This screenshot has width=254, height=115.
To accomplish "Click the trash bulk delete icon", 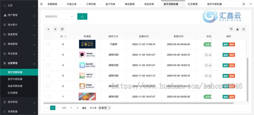I will 55,29.
